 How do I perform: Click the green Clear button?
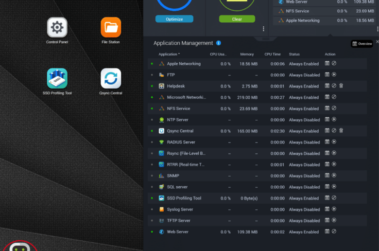point(237,19)
